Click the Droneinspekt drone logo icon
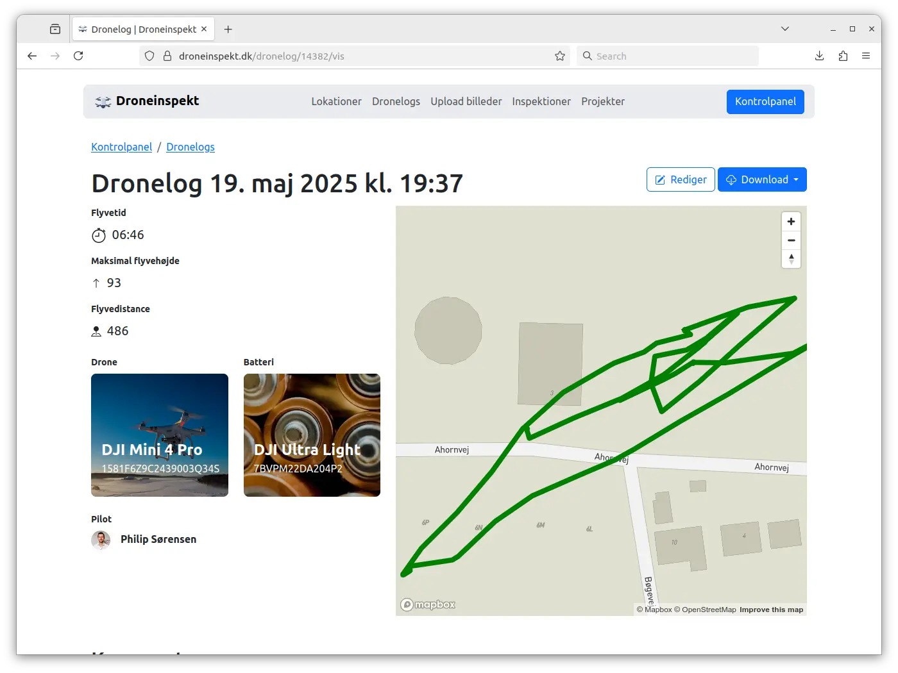The width and height of the screenshot is (898, 673). pos(103,101)
